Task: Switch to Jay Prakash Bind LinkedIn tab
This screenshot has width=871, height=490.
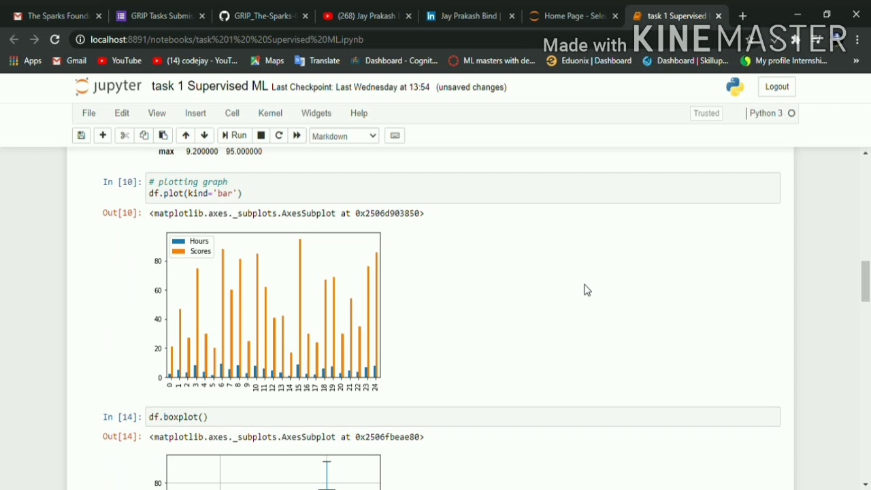Action: pyautogui.click(x=471, y=16)
